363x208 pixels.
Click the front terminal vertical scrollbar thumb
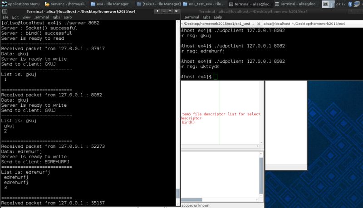(x=177, y=194)
